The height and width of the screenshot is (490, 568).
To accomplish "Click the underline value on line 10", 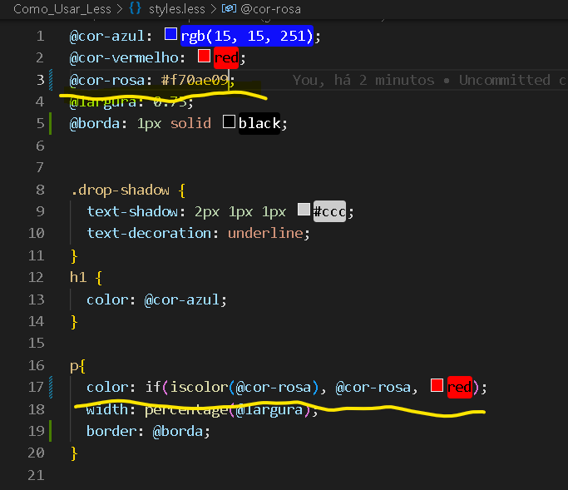I will pyautogui.click(x=265, y=234).
